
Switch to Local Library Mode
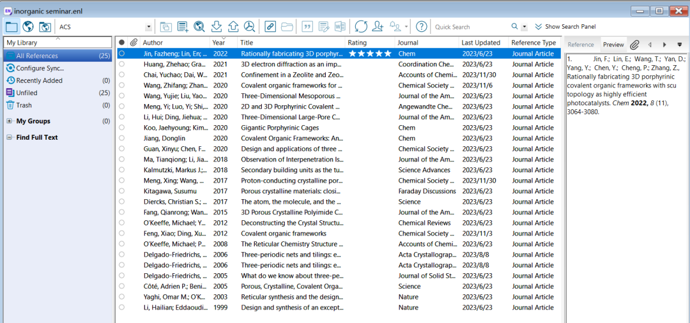point(11,27)
